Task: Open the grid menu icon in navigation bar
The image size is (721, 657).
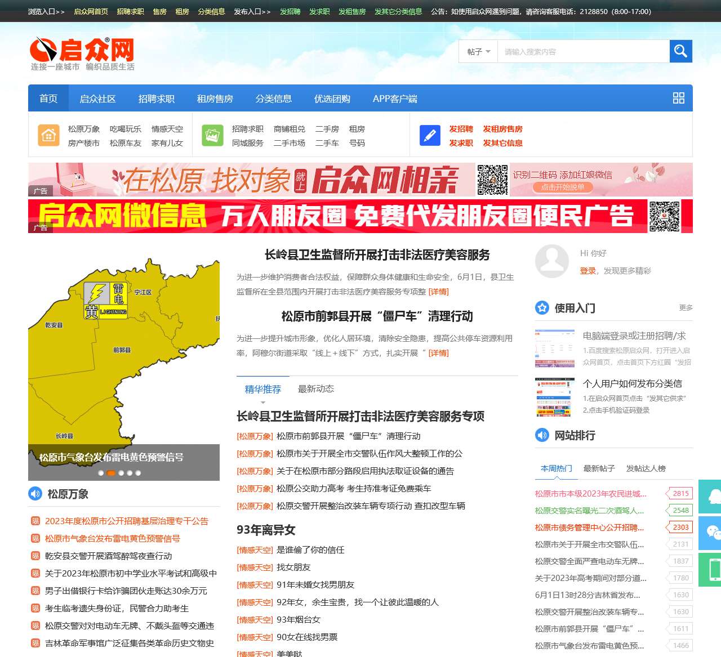Action: pos(679,98)
